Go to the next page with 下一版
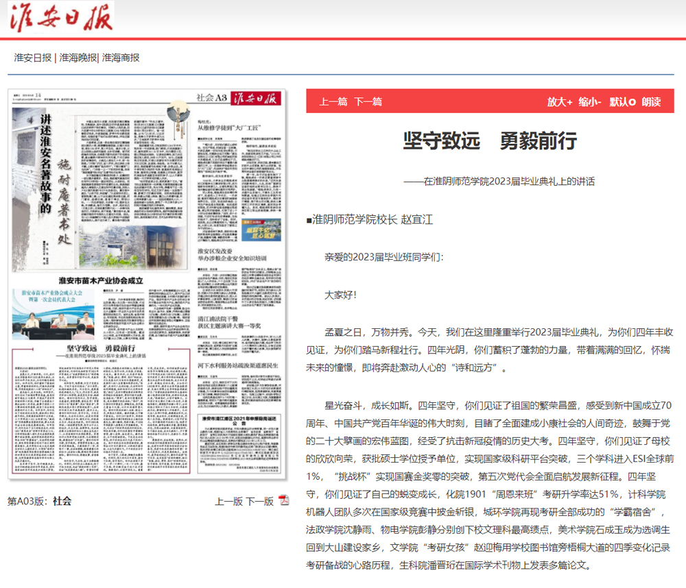The width and height of the screenshot is (686, 588). 259,501
